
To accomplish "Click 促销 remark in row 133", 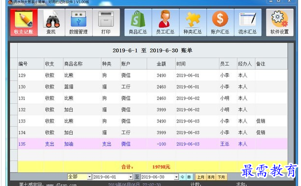I will pos(261,121).
